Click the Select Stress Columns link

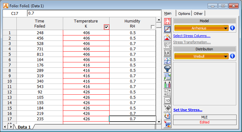tap(192, 36)
